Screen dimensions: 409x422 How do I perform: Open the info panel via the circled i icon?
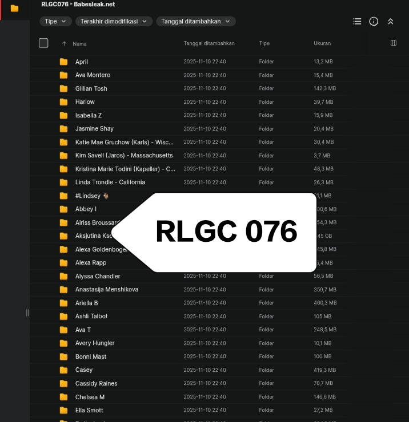pos(374,21)
